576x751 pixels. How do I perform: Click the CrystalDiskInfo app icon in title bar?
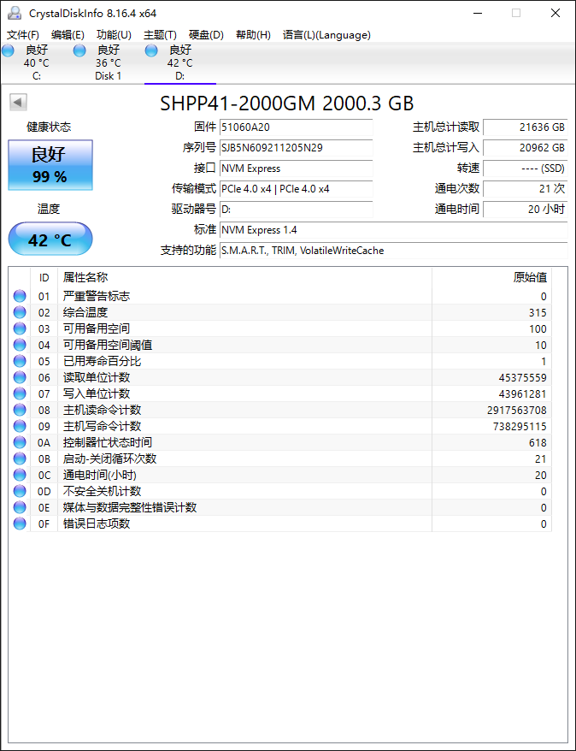point(15,13)
